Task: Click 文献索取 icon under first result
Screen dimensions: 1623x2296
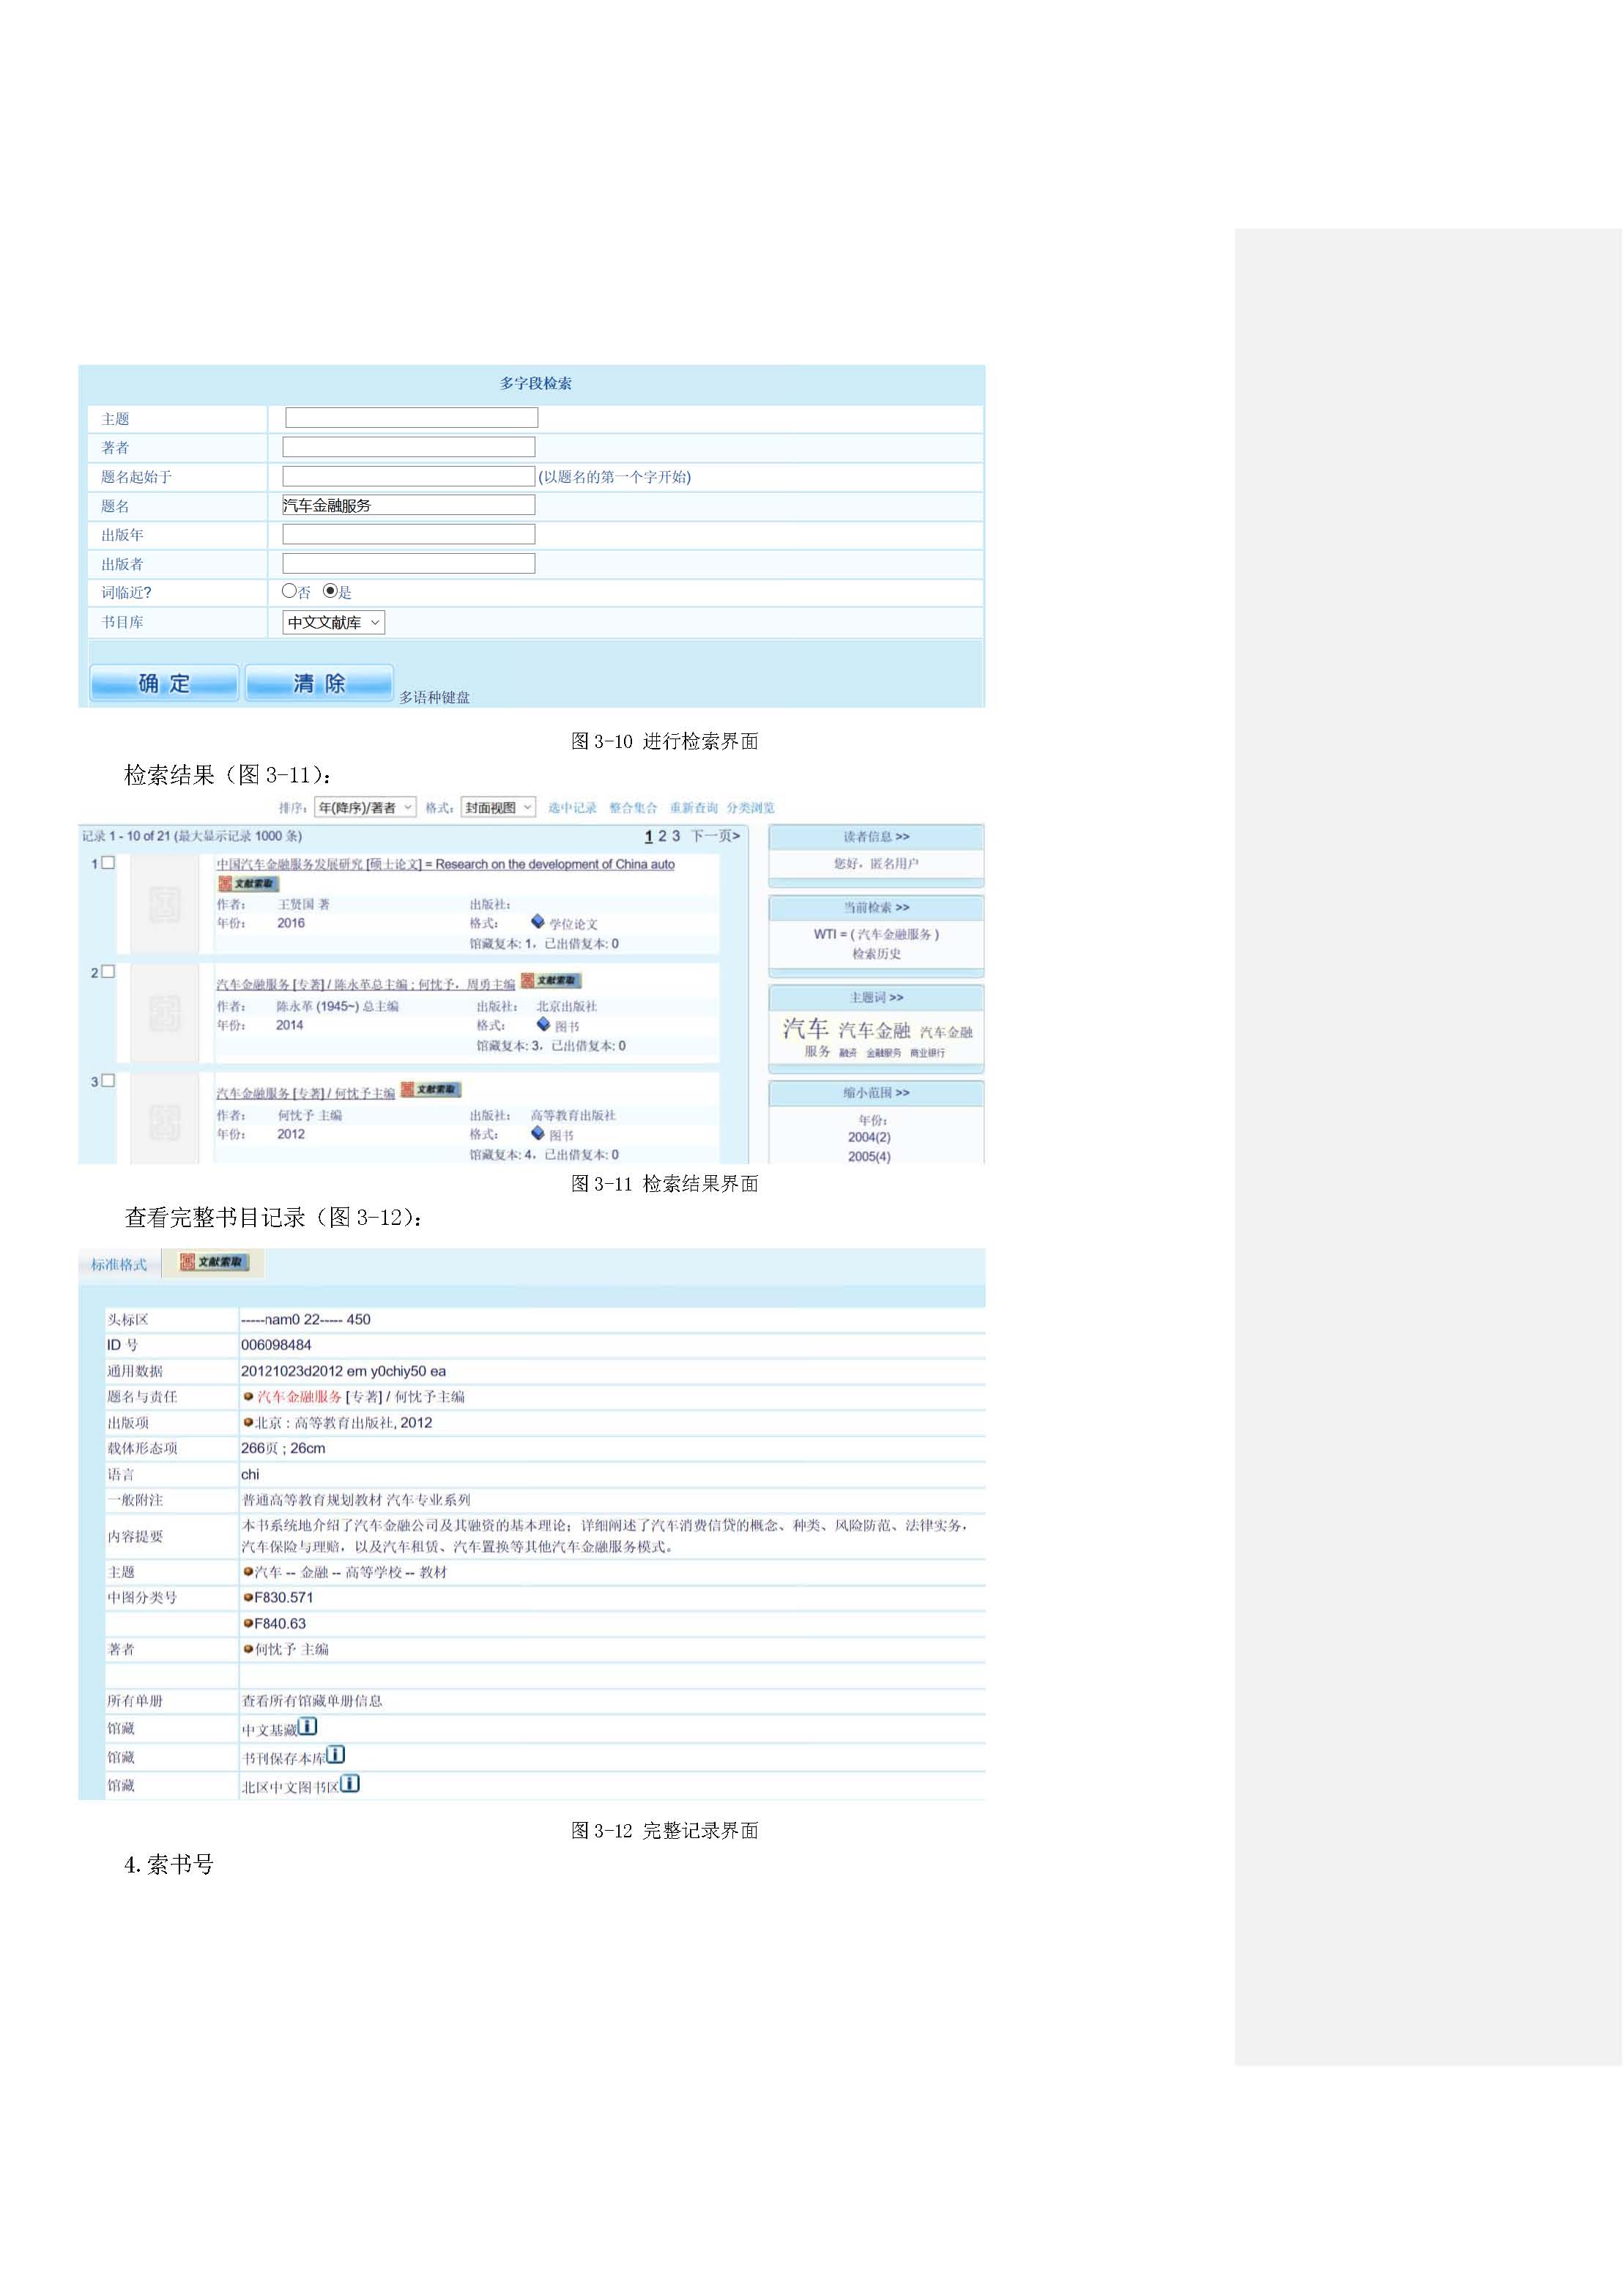Action: pos(248,884)
